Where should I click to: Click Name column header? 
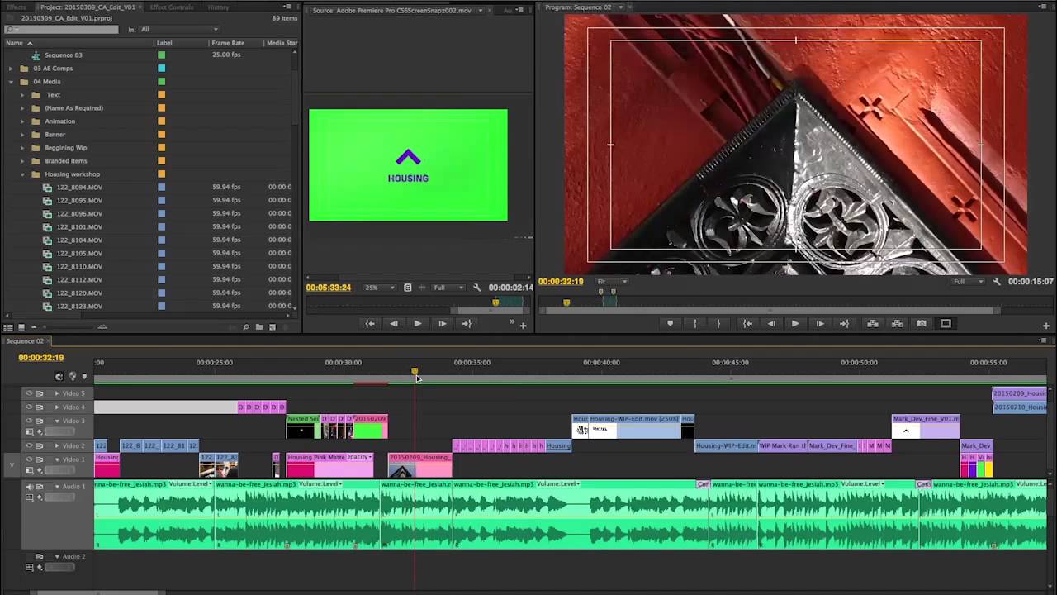coord(14,43)
